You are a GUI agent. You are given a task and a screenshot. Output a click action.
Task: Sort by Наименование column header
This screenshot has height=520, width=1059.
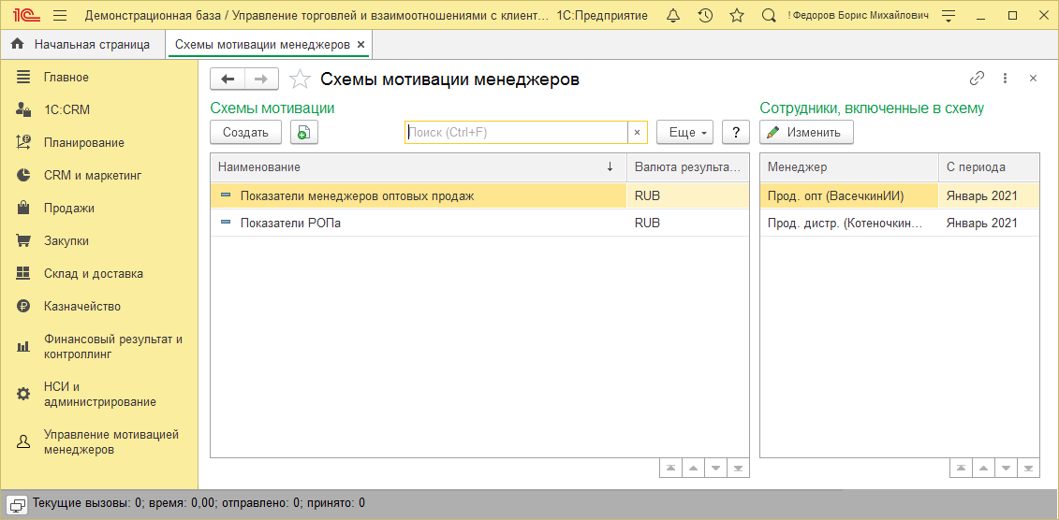point(419,166)
